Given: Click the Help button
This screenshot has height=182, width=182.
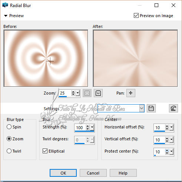Looking at the screenshot, I should click(x=123, y=173).
